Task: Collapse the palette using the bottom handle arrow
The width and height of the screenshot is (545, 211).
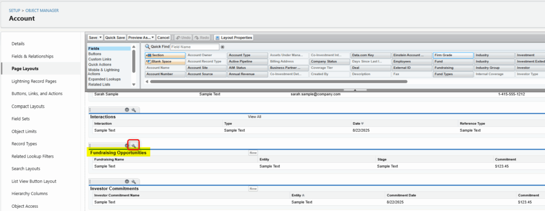Action: tap(355, 90)
